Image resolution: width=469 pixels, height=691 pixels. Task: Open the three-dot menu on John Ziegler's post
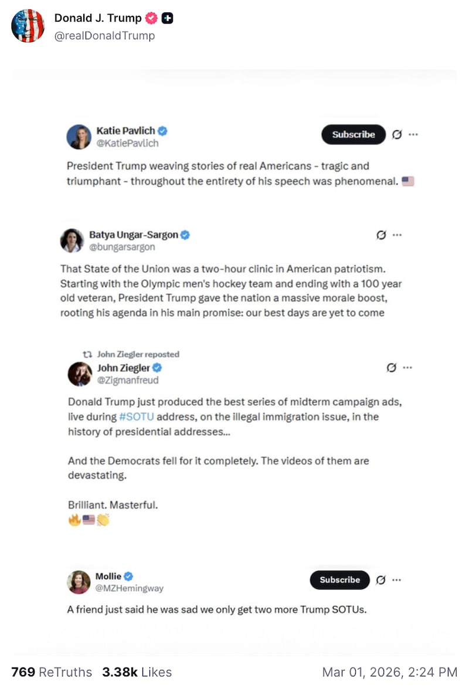coord(408,368)
